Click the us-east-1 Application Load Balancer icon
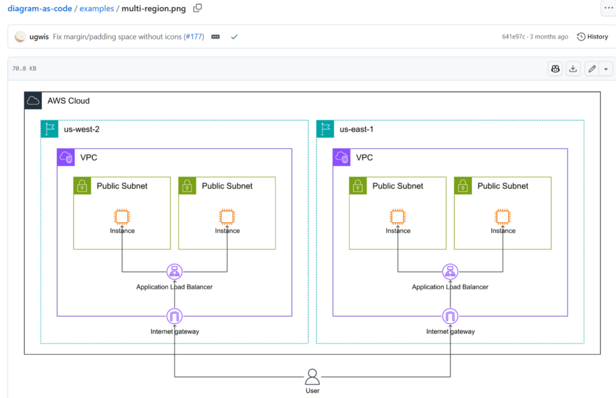 click(x=450, y=272)
